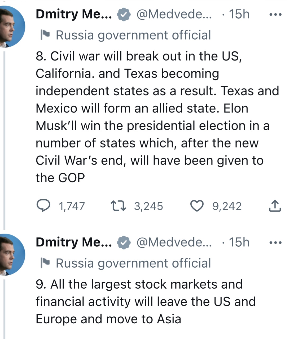Open tweet 9 text about stock markets
Viewport: 298px width, 339px height.
click(146, 302)
